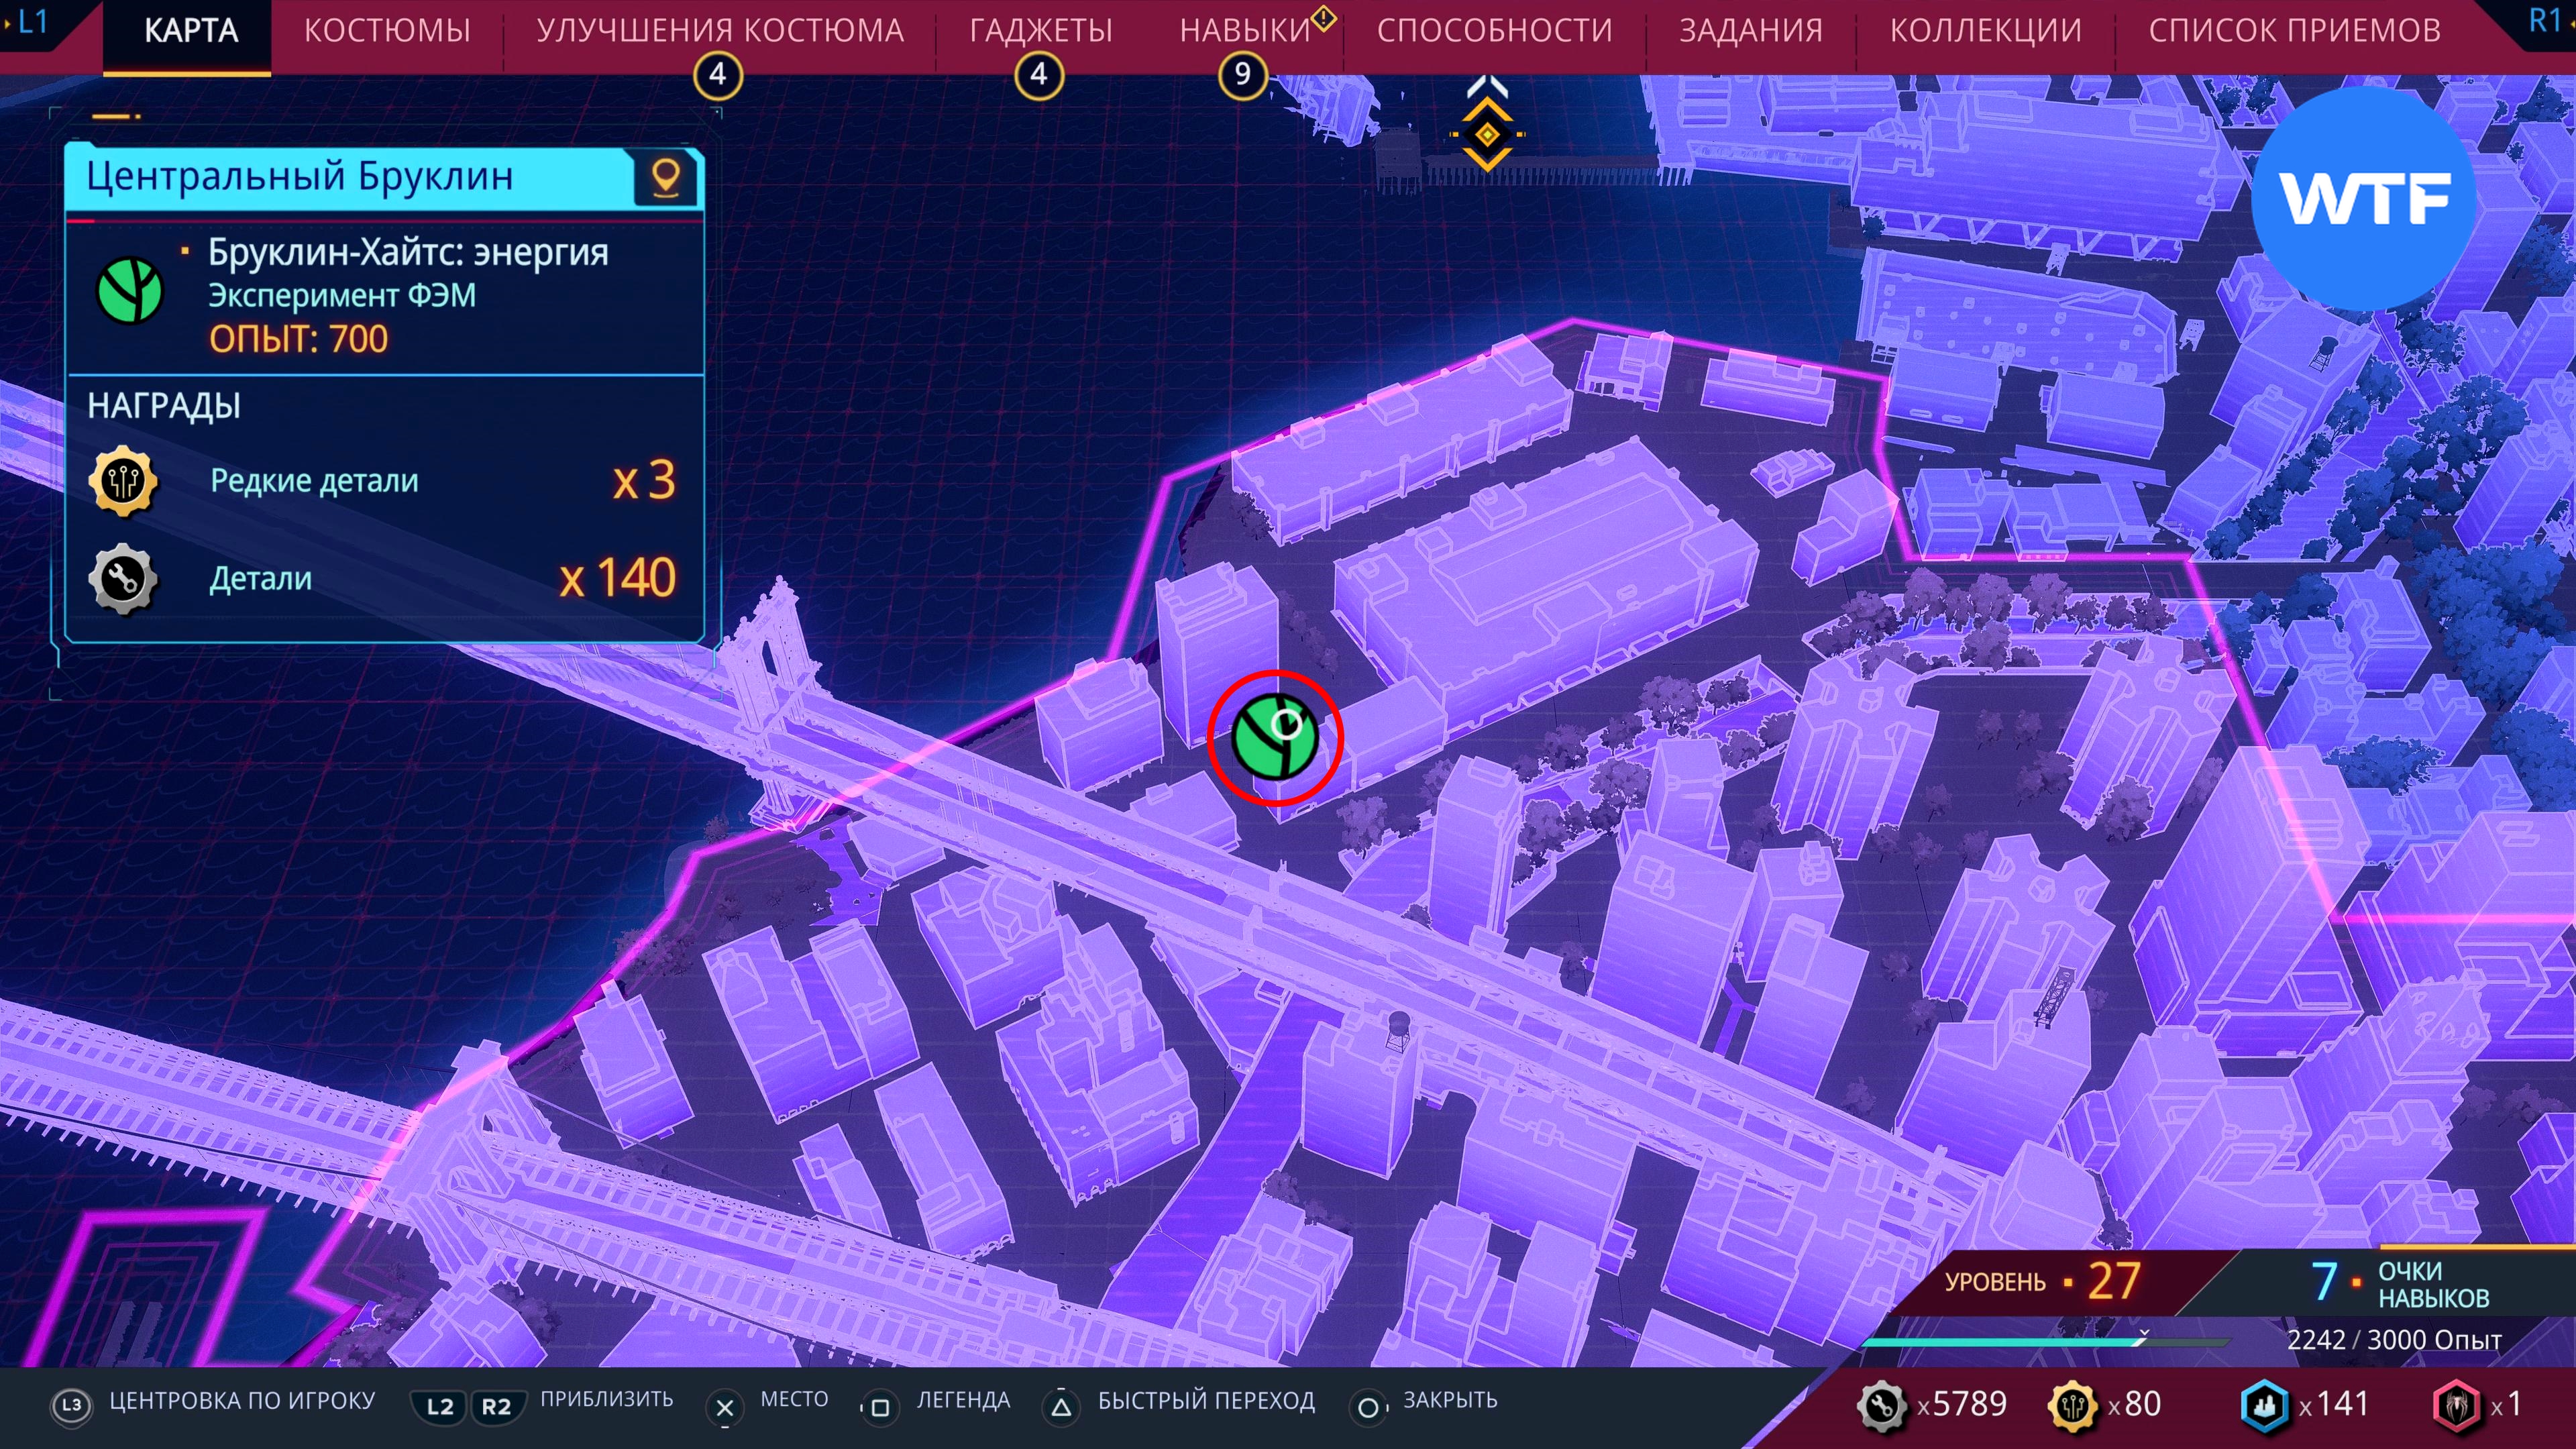2576x1449 pixels.
Task: Open the Список приемов tab
Action: [2294, 31]
